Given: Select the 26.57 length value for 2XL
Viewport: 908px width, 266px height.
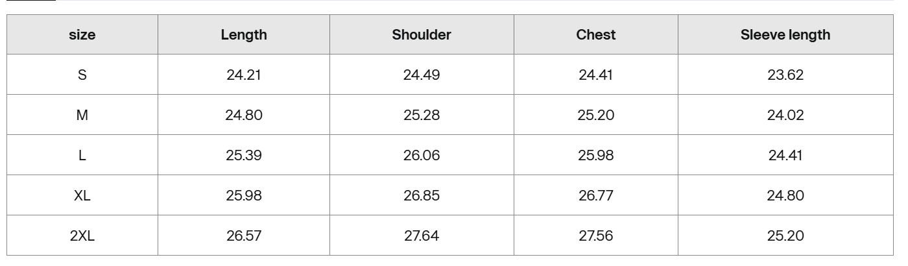Looking at the screenshot, I should coord(244,236).
